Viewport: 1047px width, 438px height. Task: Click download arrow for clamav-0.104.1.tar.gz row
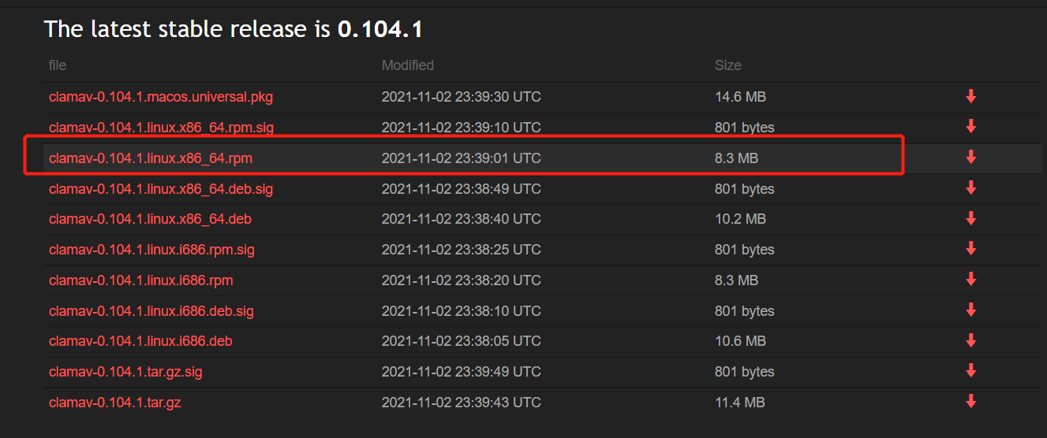click(x=970, y=401)
